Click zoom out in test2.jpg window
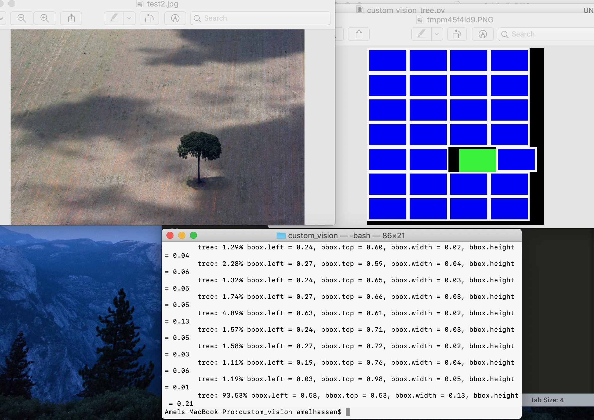Viewport: 594px width, 420px height. pos(22,18)
